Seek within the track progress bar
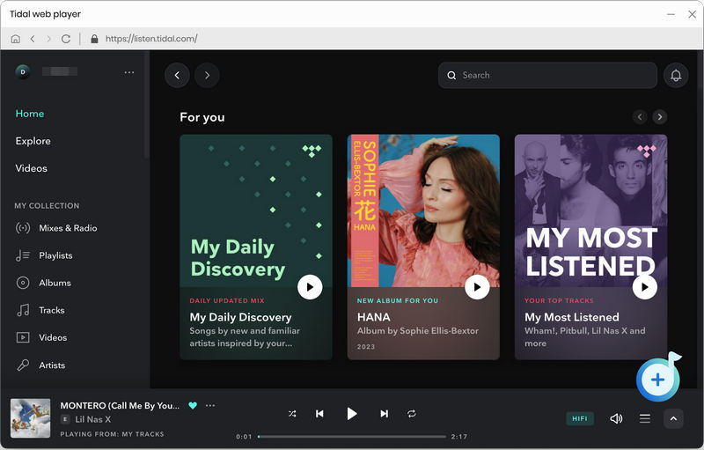This screenshot has width=704, height=450. coord(352,437)
